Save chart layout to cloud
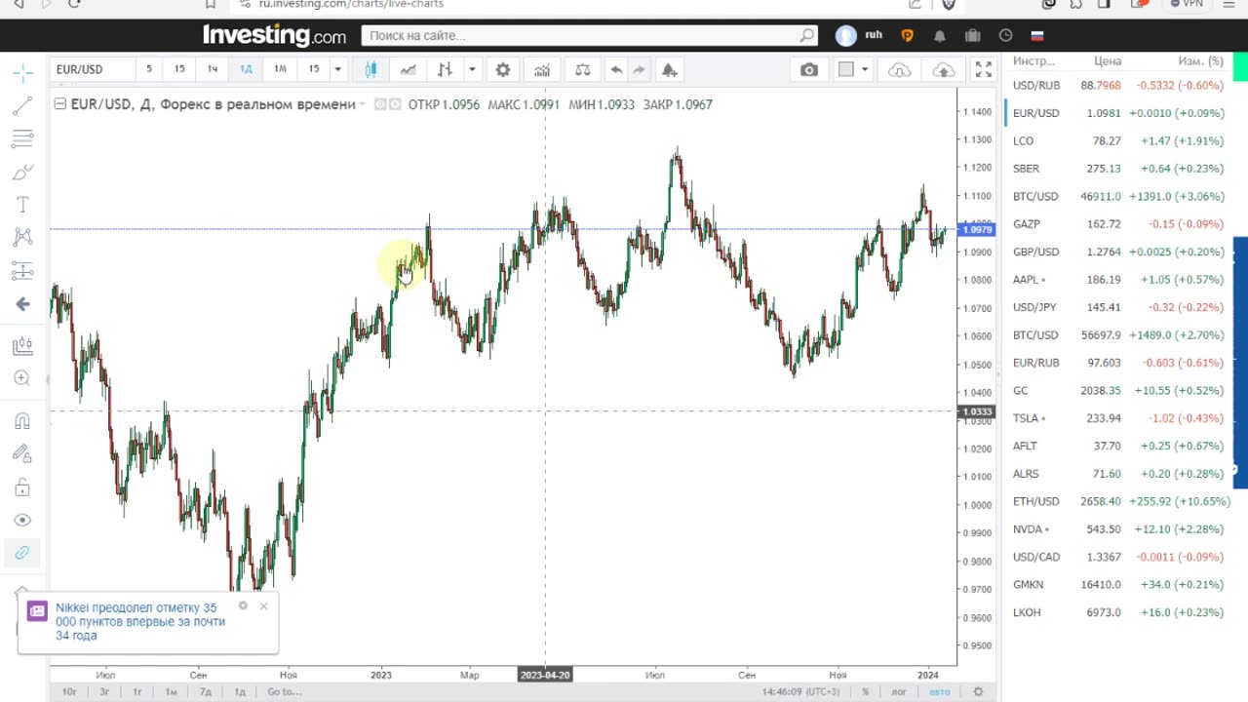Viewport: 1248px width, 702px height. point(944,69)
